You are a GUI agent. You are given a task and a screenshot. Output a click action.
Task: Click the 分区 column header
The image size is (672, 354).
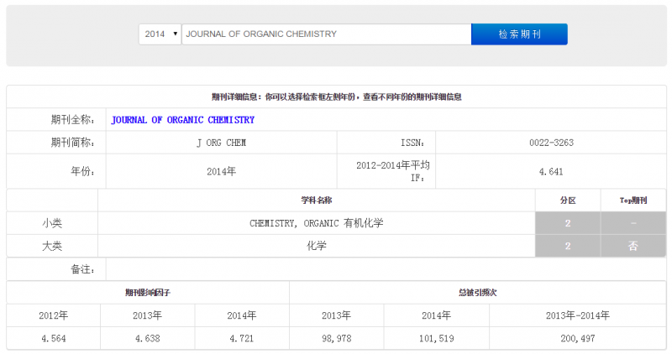[568, 200]
